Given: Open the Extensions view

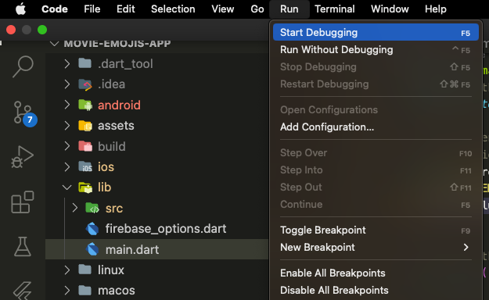Looking at the screenshot, I should [x=22, y=202].
